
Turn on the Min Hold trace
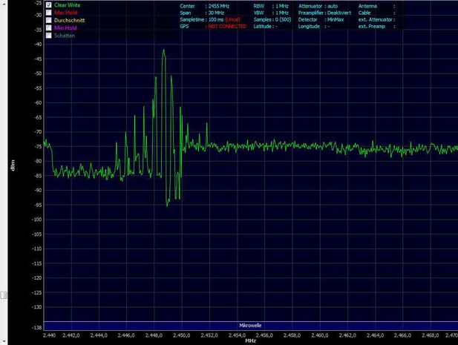pos(49,27)
